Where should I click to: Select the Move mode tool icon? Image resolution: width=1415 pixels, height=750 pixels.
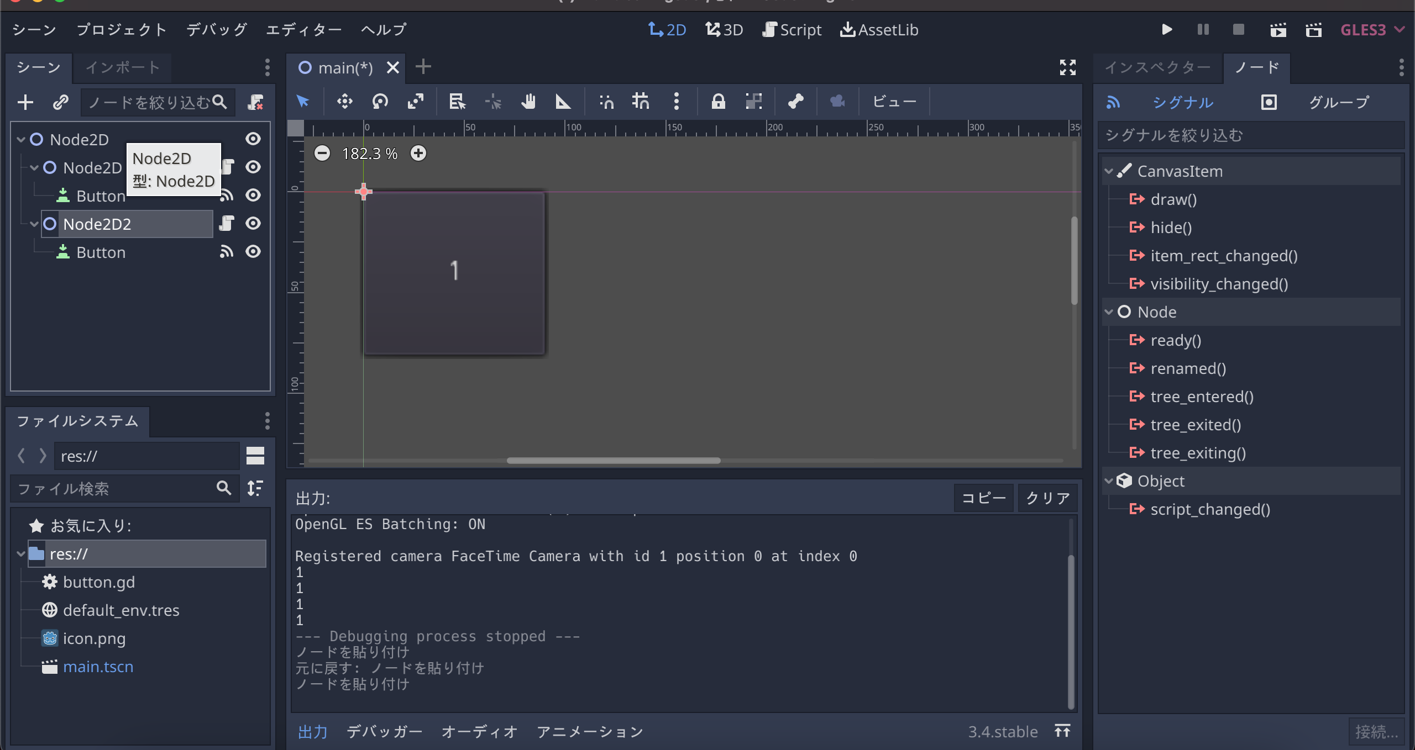[344, 101]
